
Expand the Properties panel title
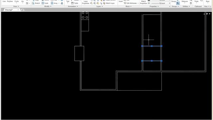tap(154, 6)
